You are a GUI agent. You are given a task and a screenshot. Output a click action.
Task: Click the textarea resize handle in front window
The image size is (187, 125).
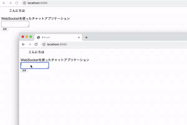point(48,68)
